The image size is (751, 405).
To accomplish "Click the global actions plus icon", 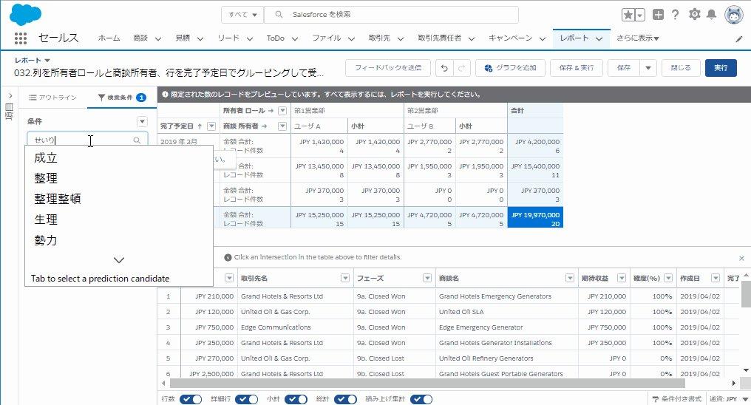I will [658, 15].
